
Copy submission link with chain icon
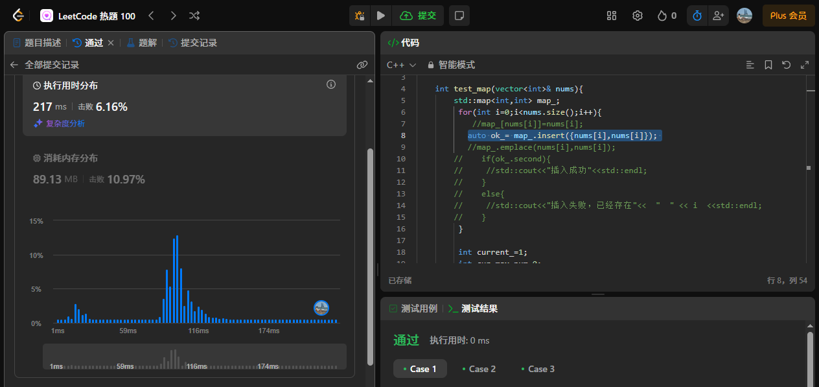(x=362, y=65)
